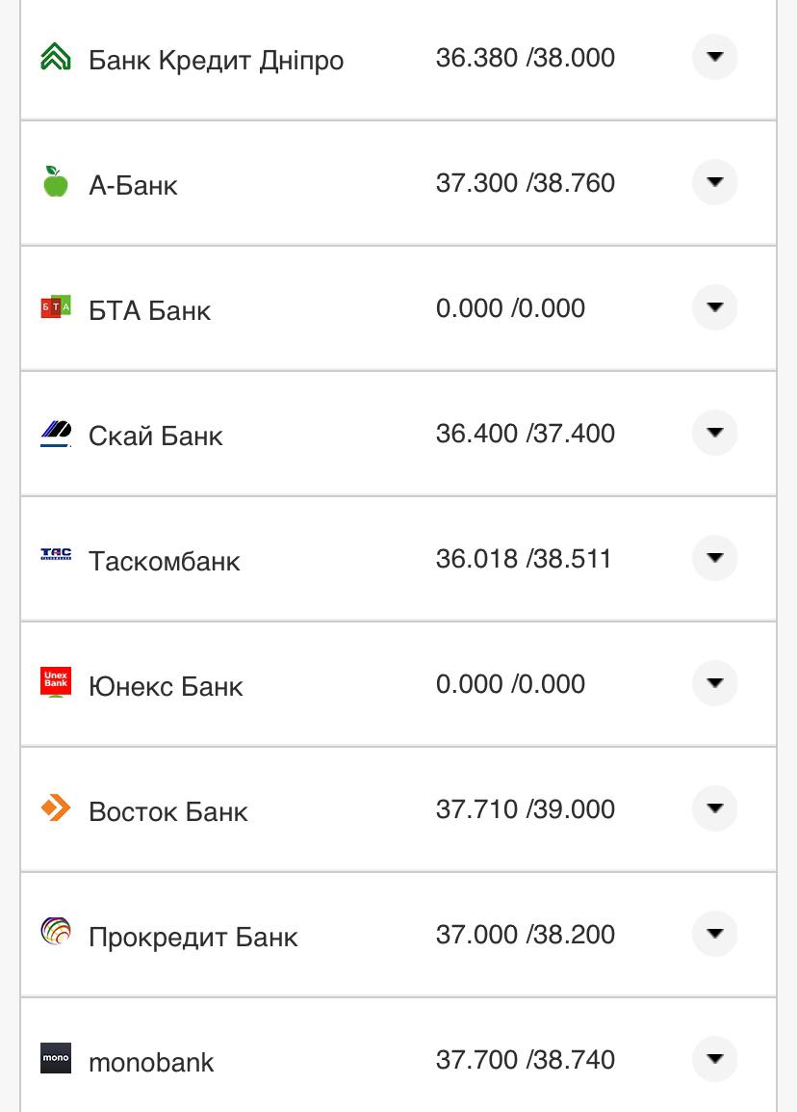The width and height of the screenshot is (797, 1112).
Task: Expand the A-Банк details arrow
Action: pyautogui.click(x=714, y=182)
